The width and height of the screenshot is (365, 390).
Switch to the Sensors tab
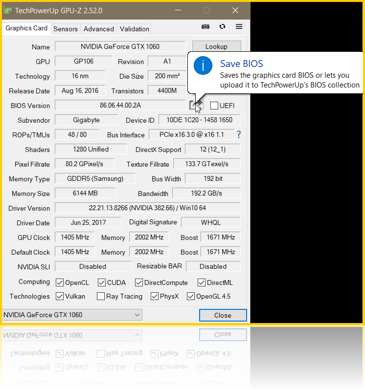point(66,29)
